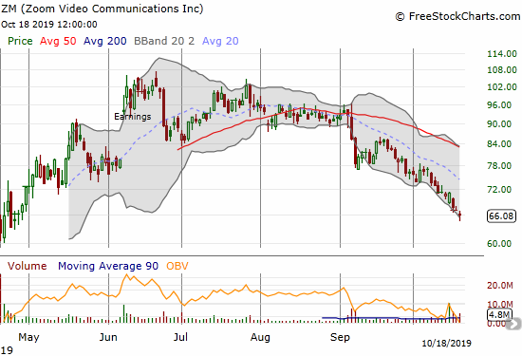Click the ZM (Zoom Video Communications Inc) title
Image resolution: width=522 pixels, height=356 pixels.
tap(102, 9)
